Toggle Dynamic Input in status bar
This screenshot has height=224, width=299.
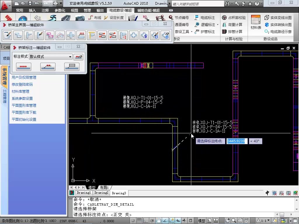pyautogui.click(x=178, y=220)
